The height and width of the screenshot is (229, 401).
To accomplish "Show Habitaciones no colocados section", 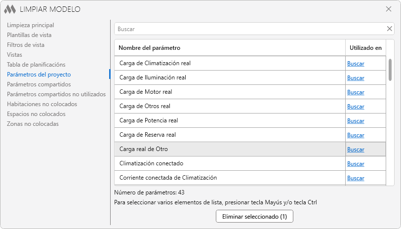I will click(x=42, y=104).
